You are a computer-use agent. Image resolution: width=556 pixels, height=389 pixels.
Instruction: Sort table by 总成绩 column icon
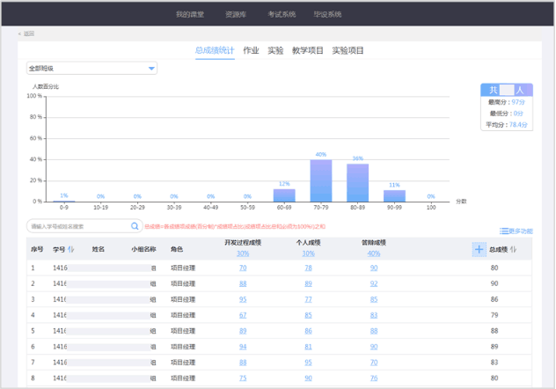pos(513,249)
